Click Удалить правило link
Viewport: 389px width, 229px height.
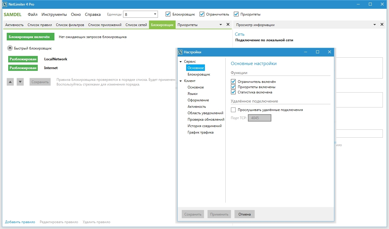(96, 222)
